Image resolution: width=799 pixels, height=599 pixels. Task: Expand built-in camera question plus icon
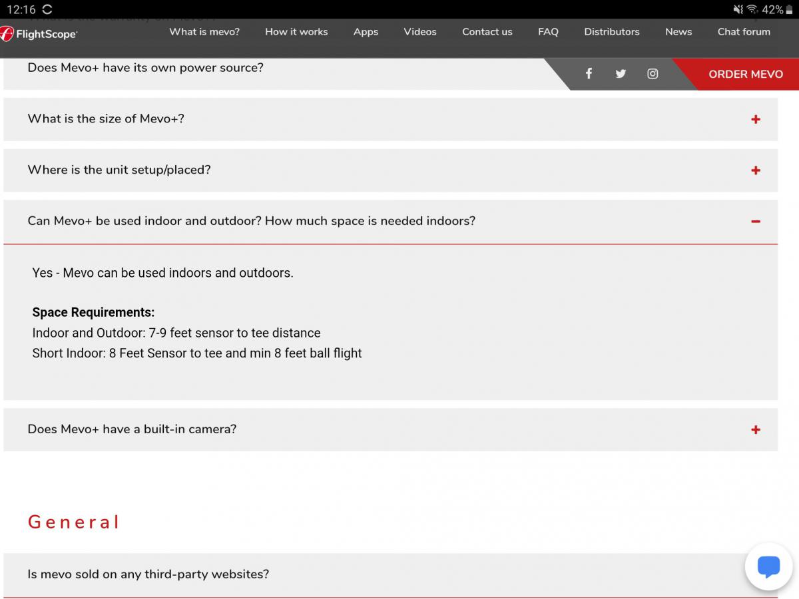pyautogui.click(x=756, y=430)
